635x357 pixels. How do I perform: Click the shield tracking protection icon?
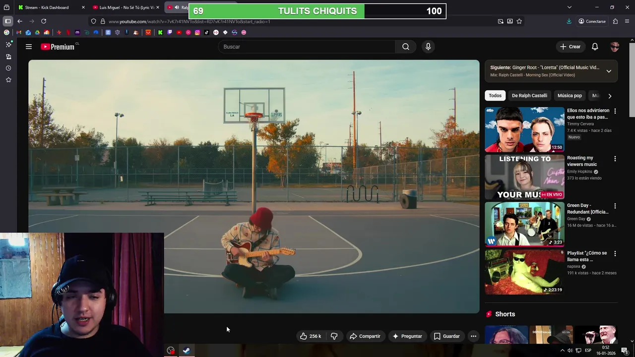[x=93, y=21]
